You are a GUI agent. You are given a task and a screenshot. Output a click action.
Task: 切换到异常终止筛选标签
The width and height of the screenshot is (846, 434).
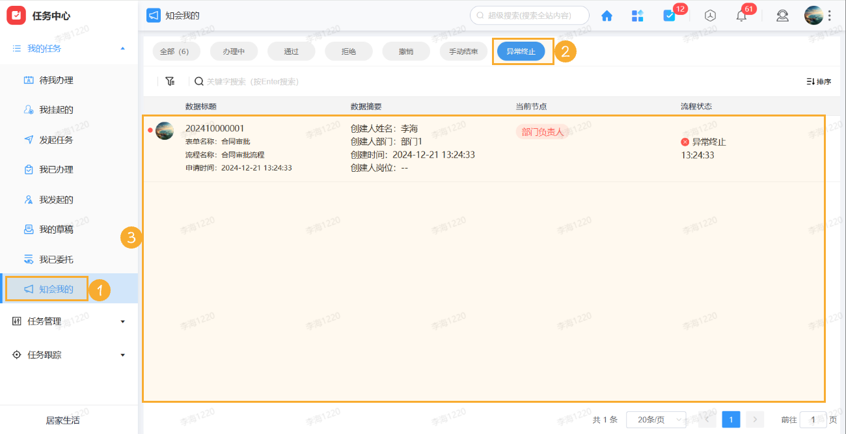point(523,50)
